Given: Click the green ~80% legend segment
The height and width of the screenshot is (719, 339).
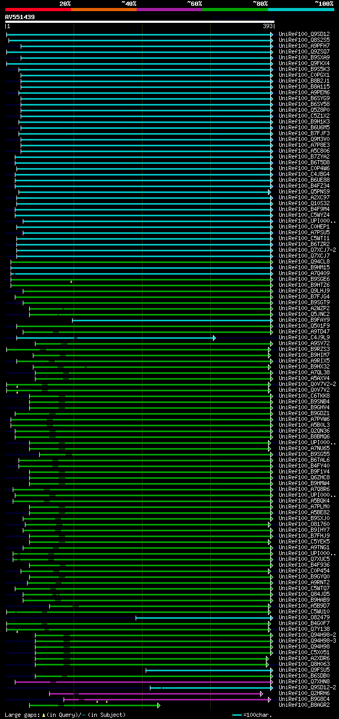Looking at the screenshot, I should click(x=235, y=10).
